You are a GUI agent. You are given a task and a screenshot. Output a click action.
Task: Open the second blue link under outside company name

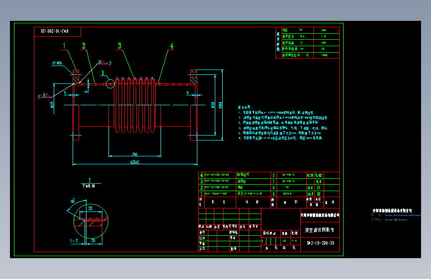396,220
